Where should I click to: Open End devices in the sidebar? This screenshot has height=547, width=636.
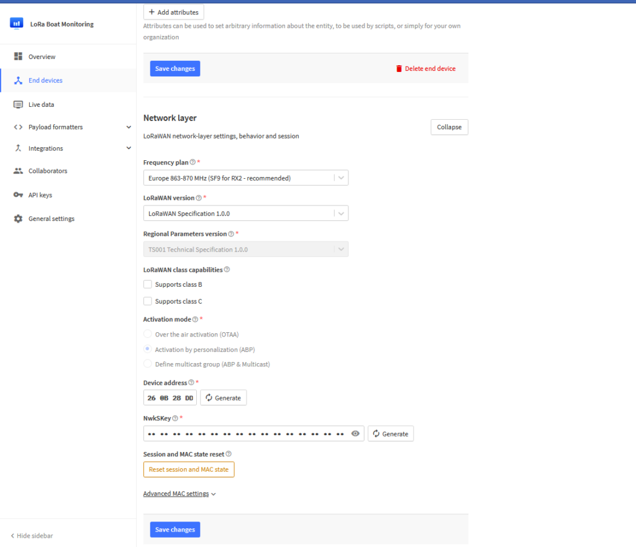(45, 81)
